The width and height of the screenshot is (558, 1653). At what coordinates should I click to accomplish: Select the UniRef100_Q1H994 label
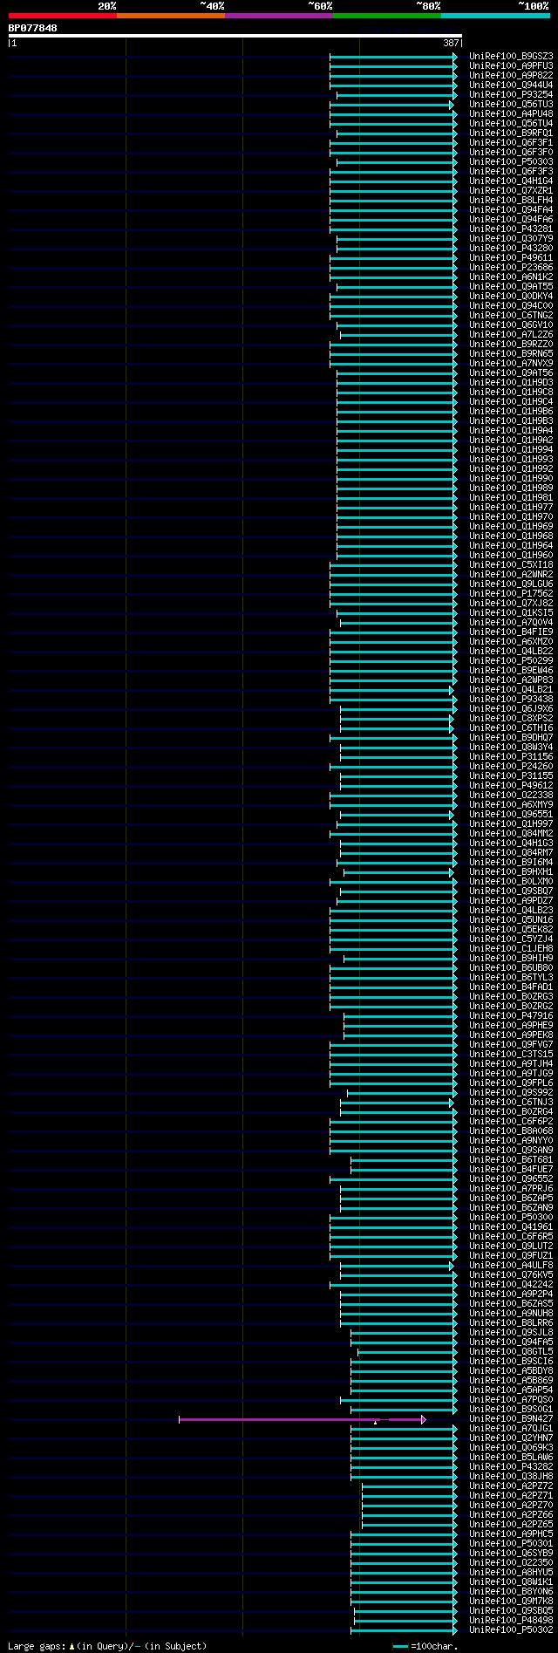pos(511,449)
